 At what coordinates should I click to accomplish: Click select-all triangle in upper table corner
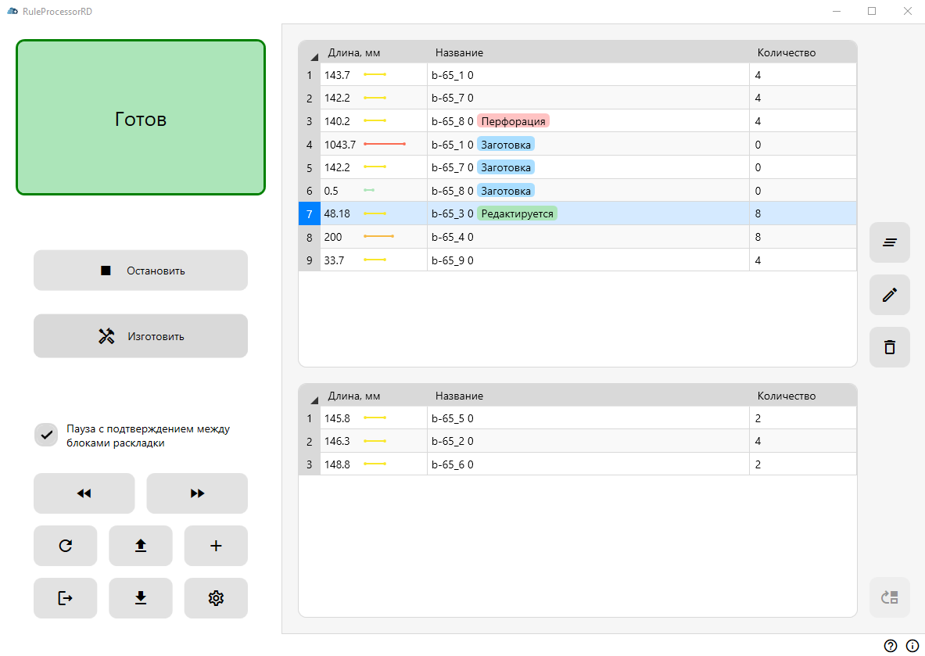pyautogui.click(x=314, y=56)
